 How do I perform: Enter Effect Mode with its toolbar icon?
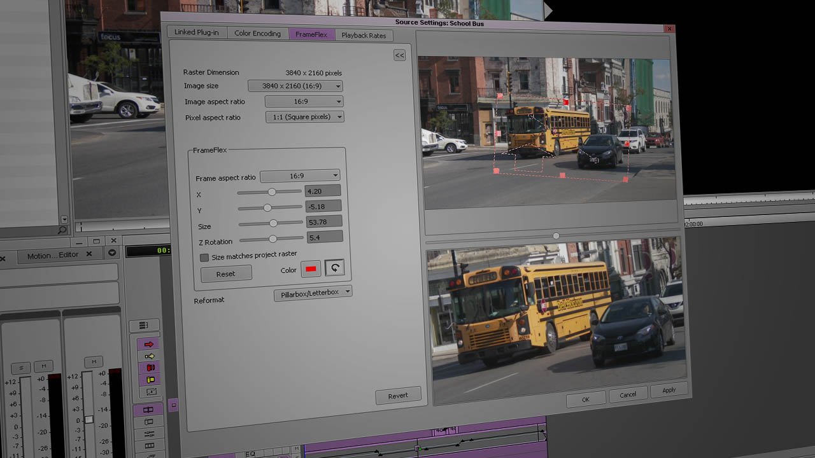click(152, 392)
